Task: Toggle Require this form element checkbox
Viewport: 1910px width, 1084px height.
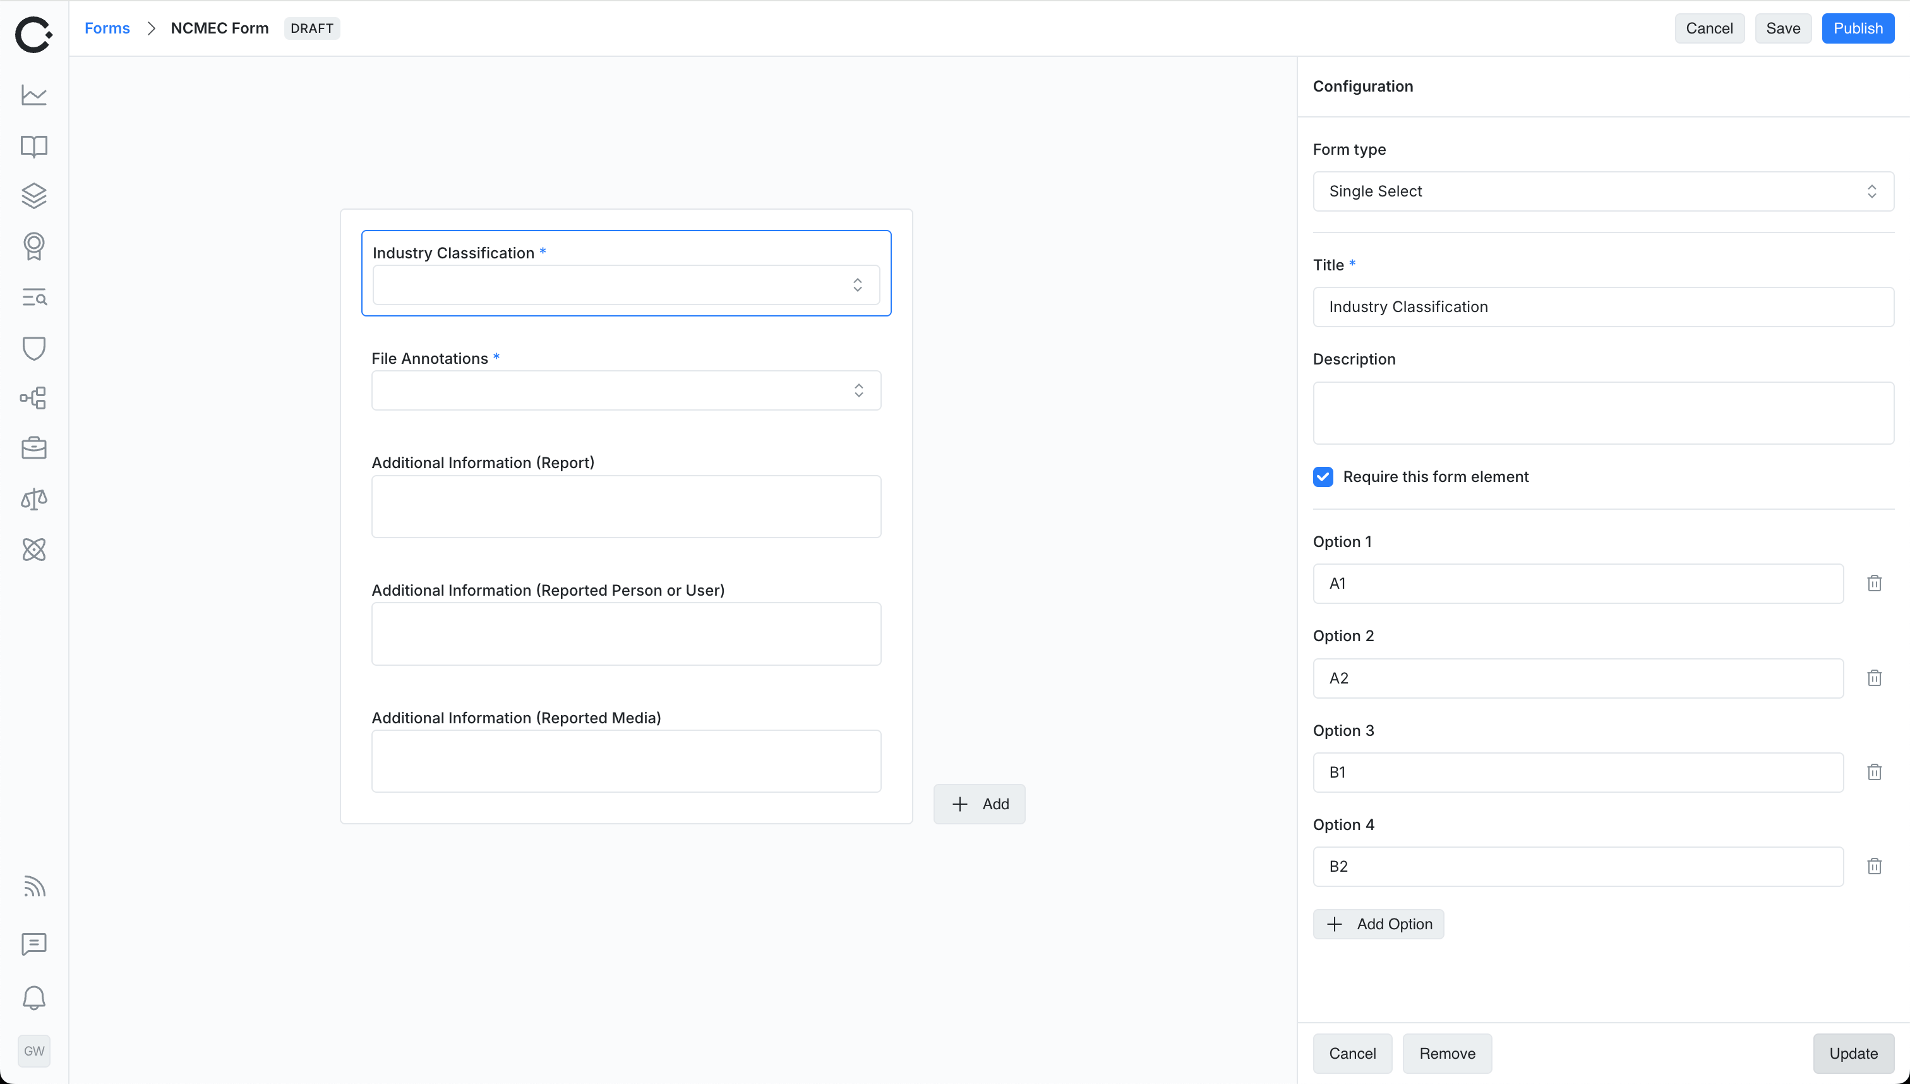Action: click(x=1323, y=476)
